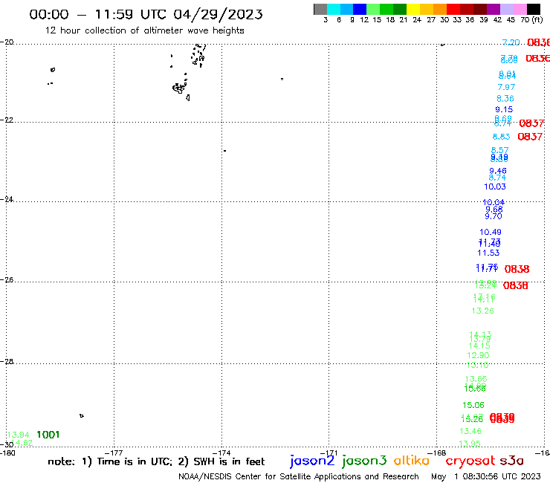Select the -22 latitude axis label
This screenshot has height=483, width=550.
(7, 120)
